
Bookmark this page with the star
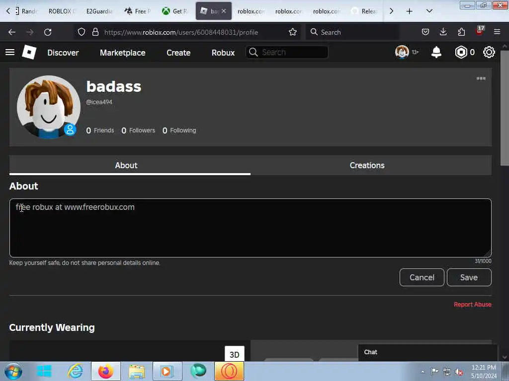(x=292, y=32)
